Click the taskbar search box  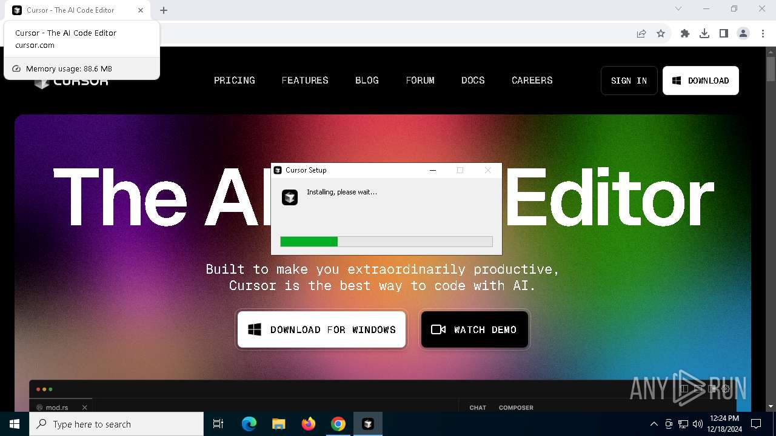tap(116, 424)
